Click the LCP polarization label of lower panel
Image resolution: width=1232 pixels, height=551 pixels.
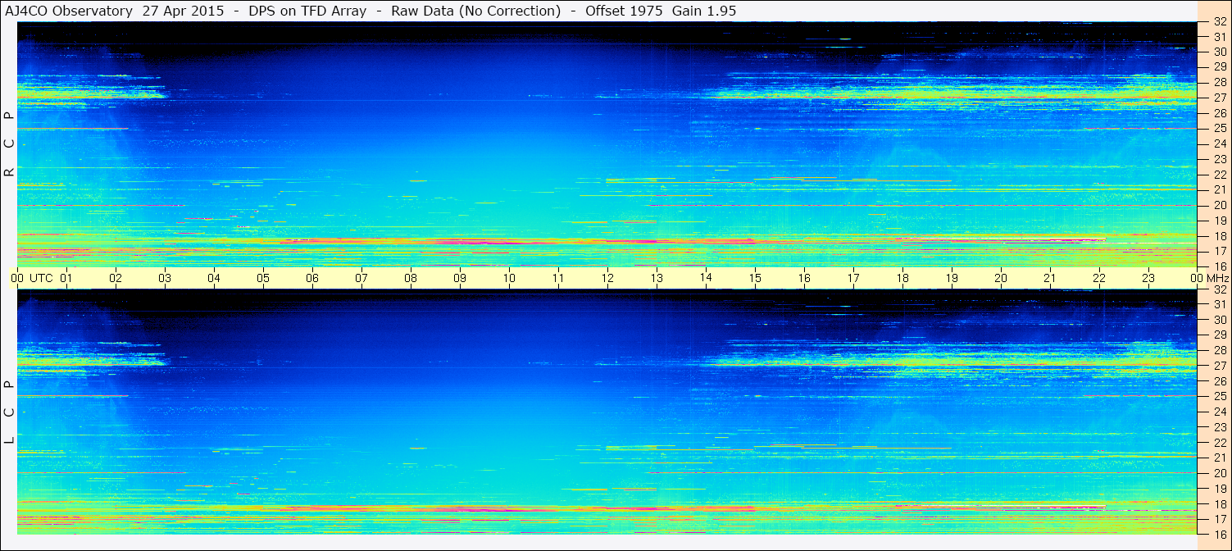[x=9, y=412]
